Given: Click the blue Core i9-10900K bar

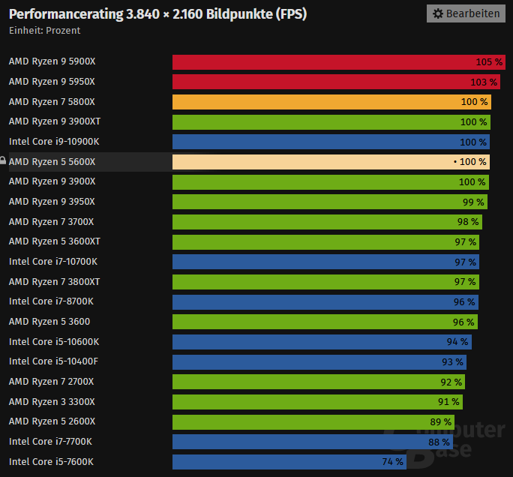Looking at the screenshot, I should (x=331, y=142).
